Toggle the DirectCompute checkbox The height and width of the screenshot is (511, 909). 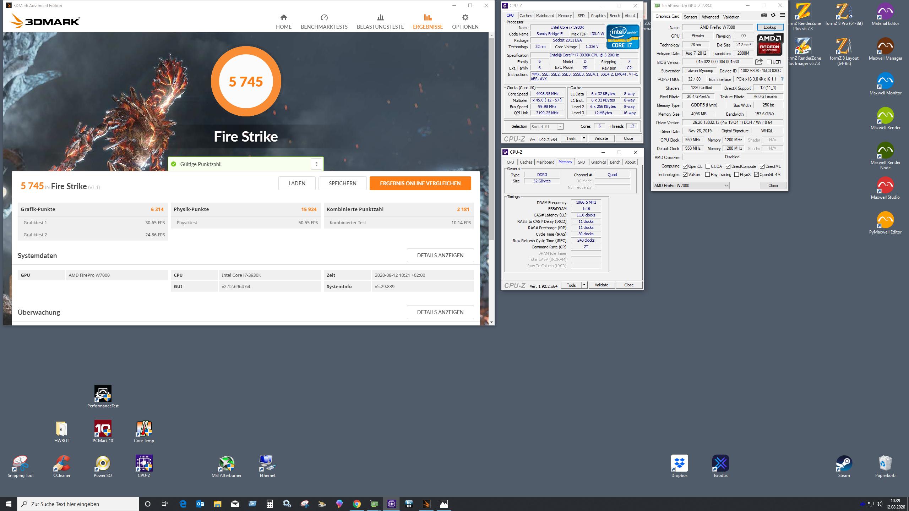point(728,166)
